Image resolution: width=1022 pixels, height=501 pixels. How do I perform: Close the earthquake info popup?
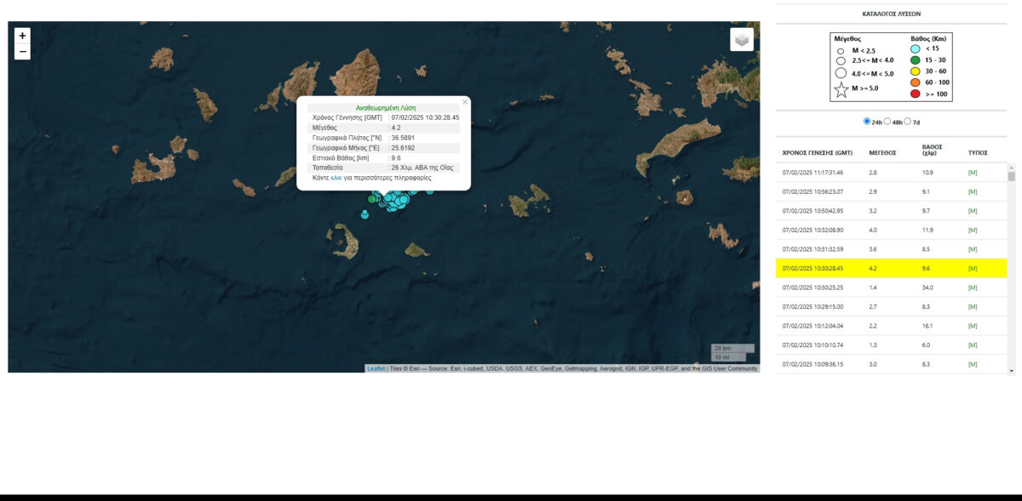click(465, 102)
